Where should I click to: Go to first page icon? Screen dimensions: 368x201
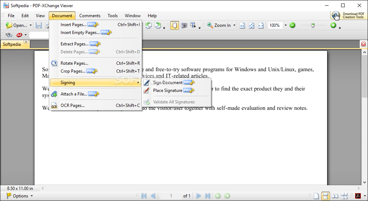(144, 196)
